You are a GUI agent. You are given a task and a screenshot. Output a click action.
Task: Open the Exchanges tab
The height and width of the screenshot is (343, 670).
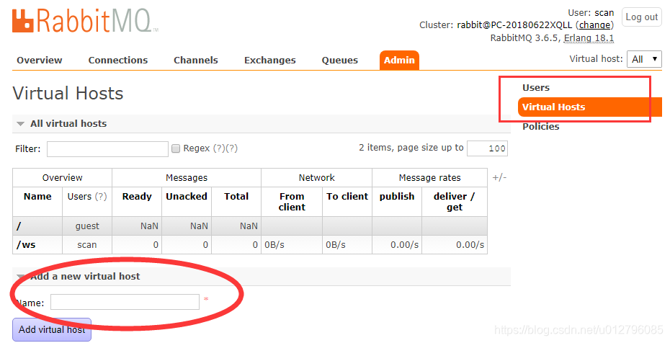(269, 61)
